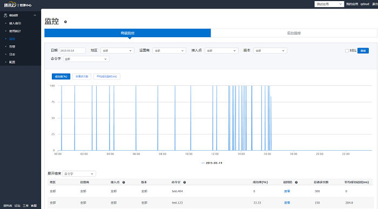
Task: Open the 配置 sidebar item
Action: coord(12,62)
